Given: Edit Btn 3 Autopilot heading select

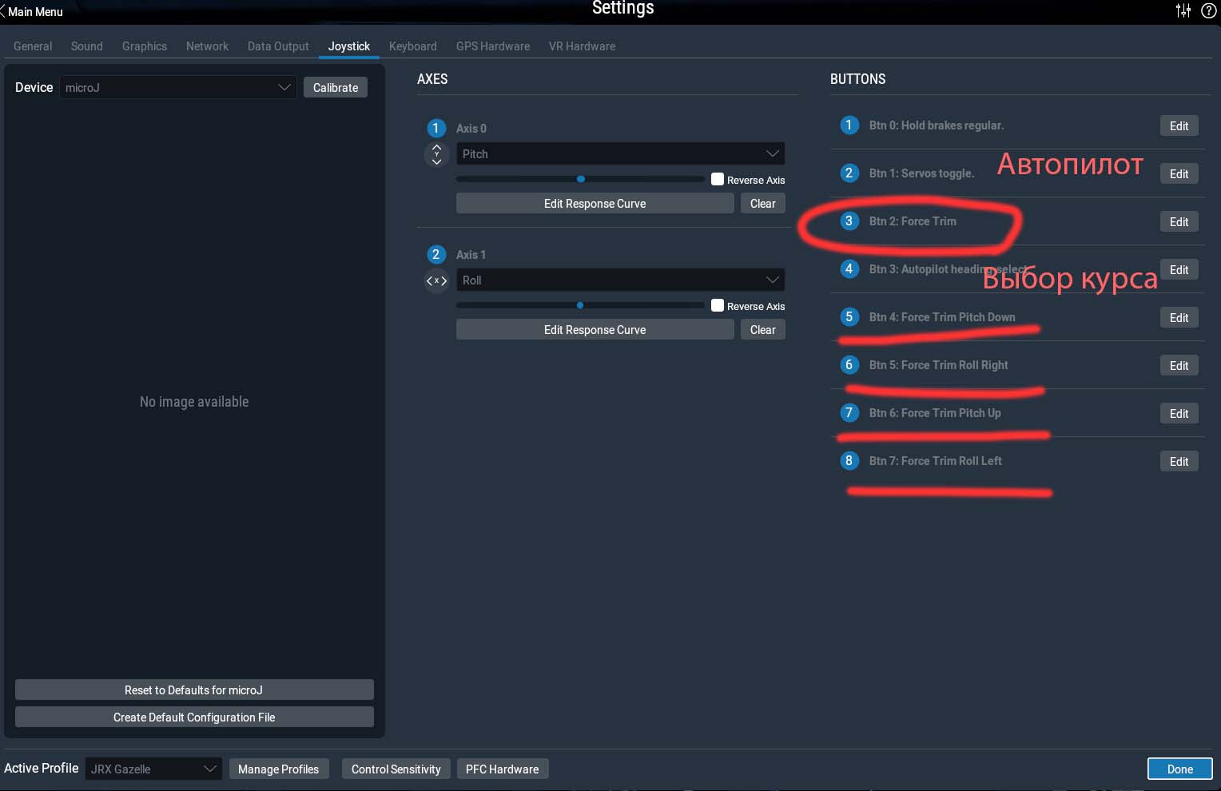Looking at the screenshot, I should point(1179,269).
